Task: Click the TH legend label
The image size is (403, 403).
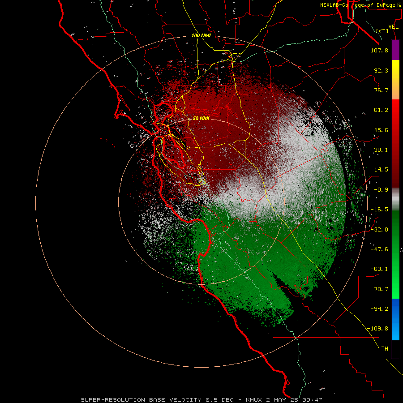Action: point(385,348)
